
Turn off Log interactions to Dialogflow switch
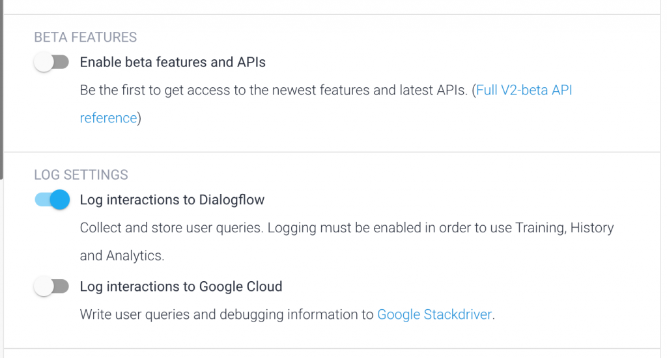[52, 200]
